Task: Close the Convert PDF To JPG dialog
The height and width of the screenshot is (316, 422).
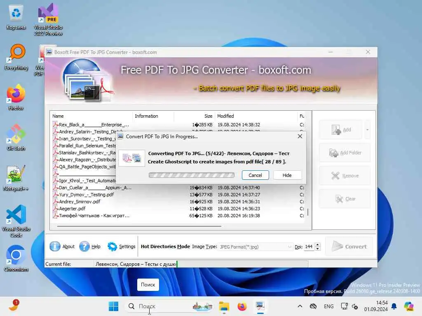Action: point(300,136)
